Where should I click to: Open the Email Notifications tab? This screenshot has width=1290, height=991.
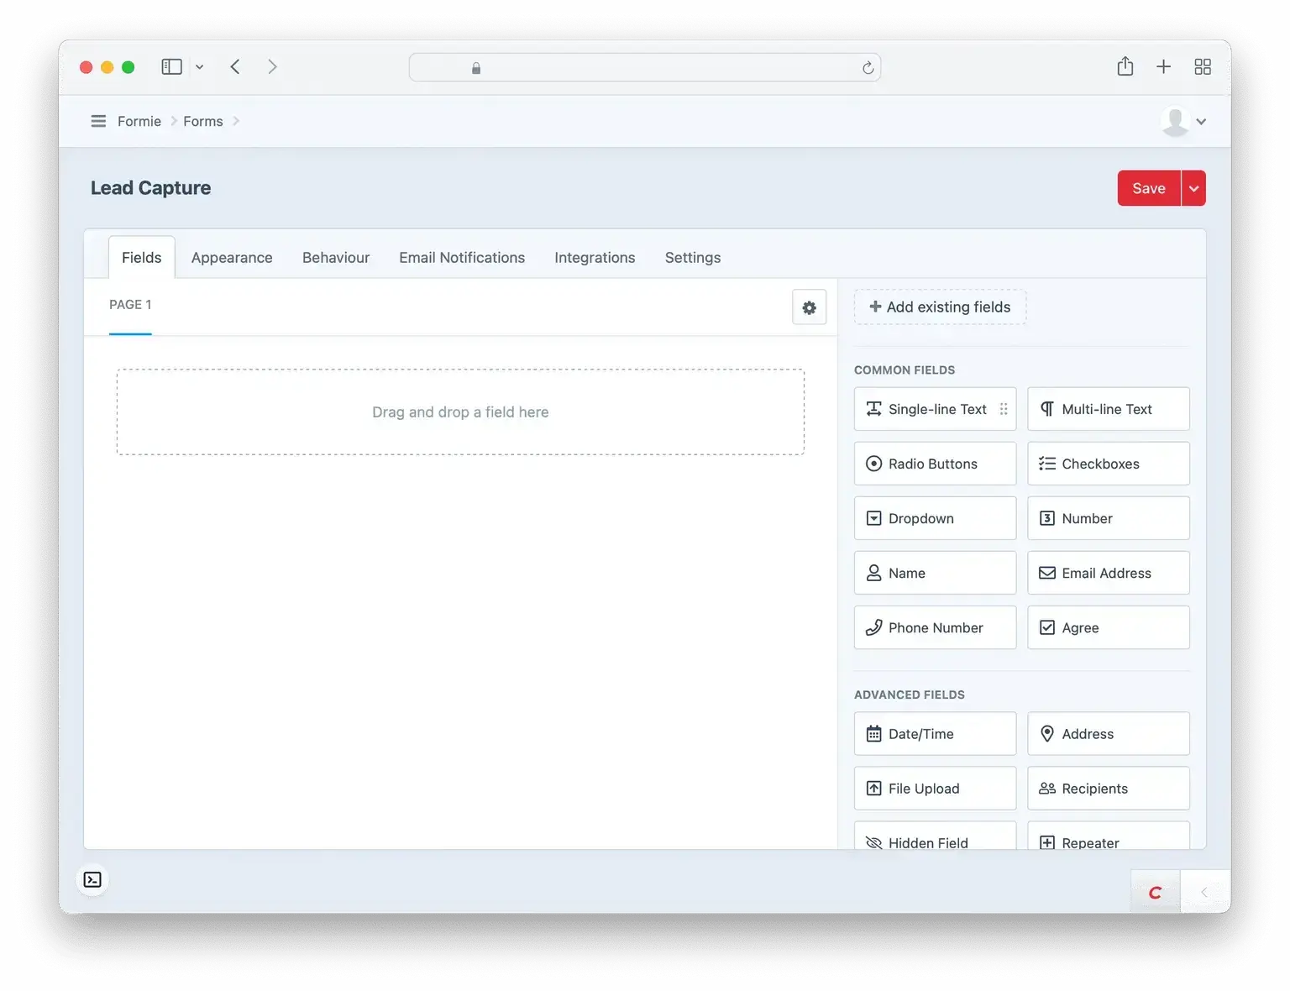(462, 257)
